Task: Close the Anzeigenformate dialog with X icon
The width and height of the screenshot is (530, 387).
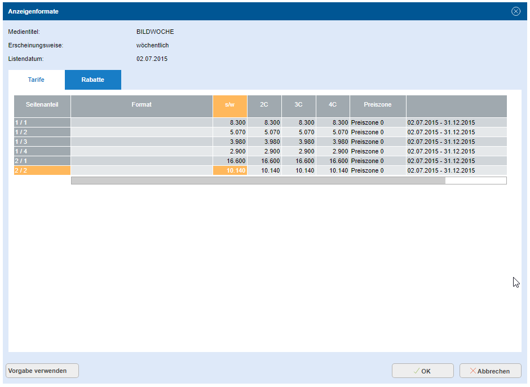Action: [515, 11]
